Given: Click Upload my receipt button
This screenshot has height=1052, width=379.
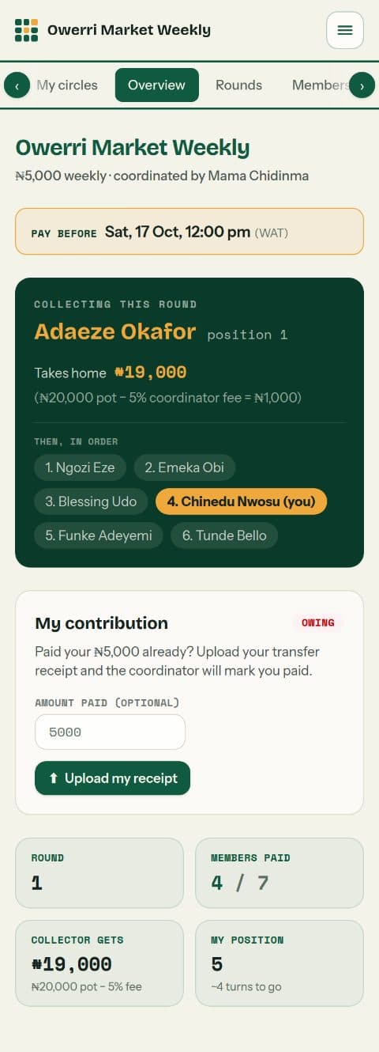Looking at the screenshot, I should pos(112,778).
